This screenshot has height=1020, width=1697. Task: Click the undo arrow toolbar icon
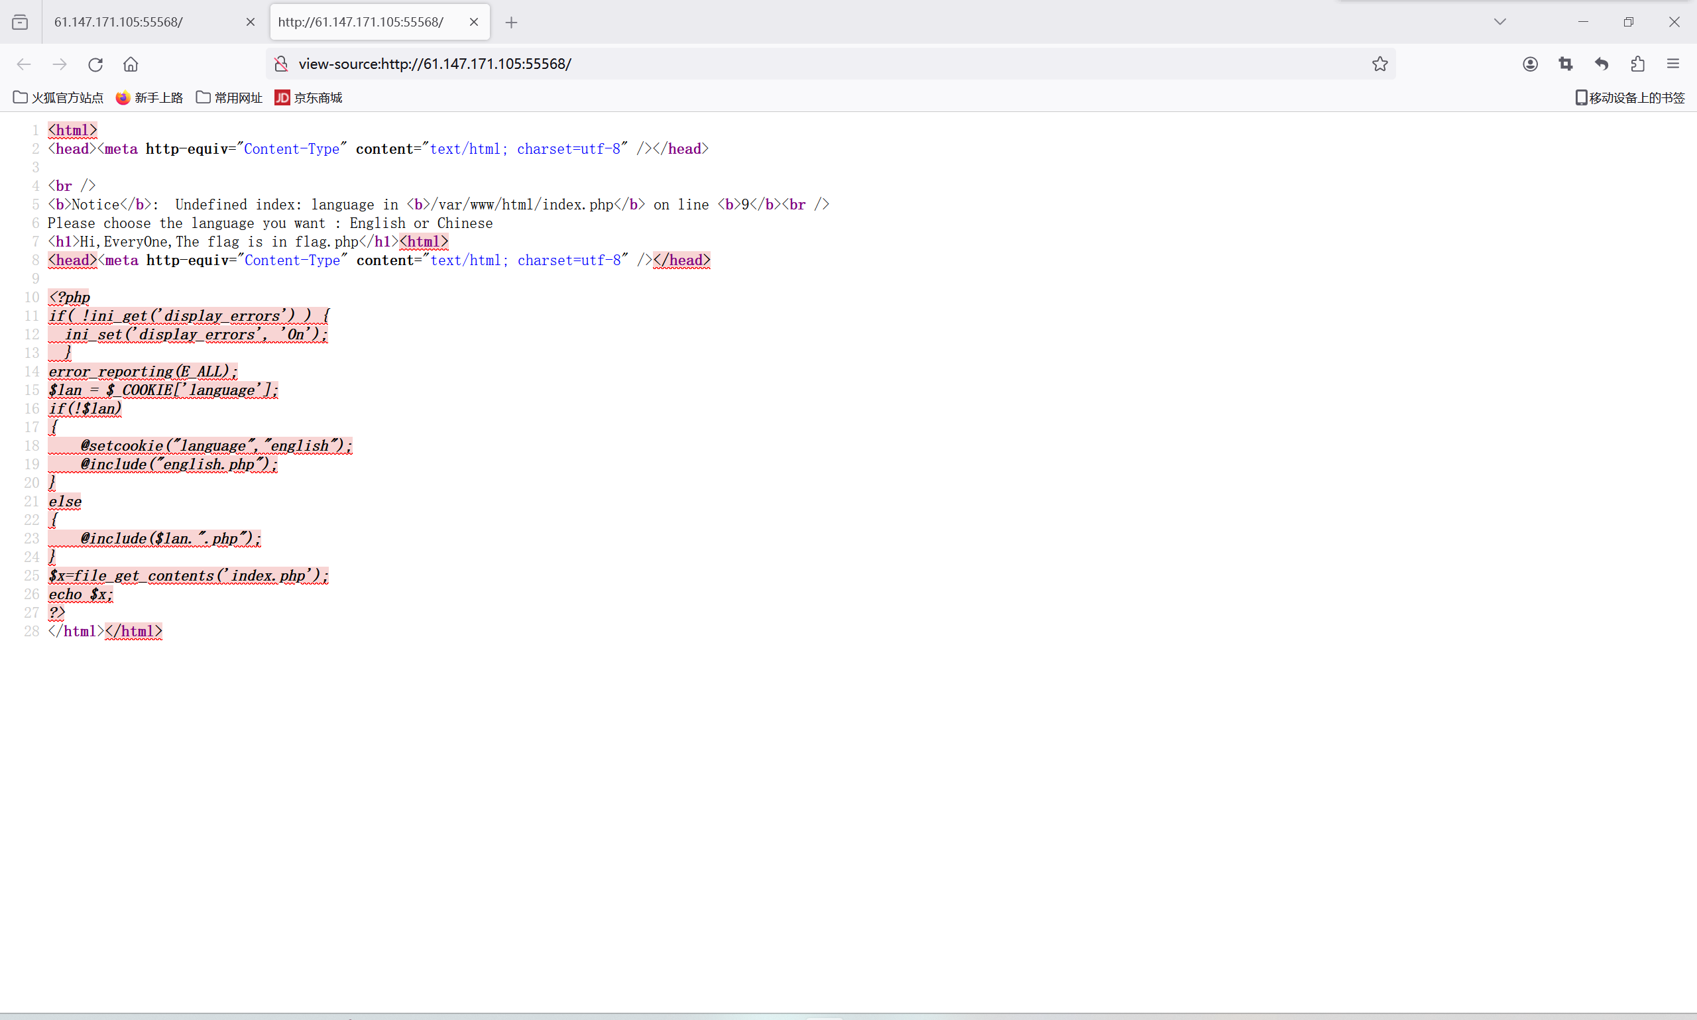click(x=1602, y=64)
